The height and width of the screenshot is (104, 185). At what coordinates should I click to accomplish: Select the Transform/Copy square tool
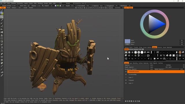click(x=2, y=38)
